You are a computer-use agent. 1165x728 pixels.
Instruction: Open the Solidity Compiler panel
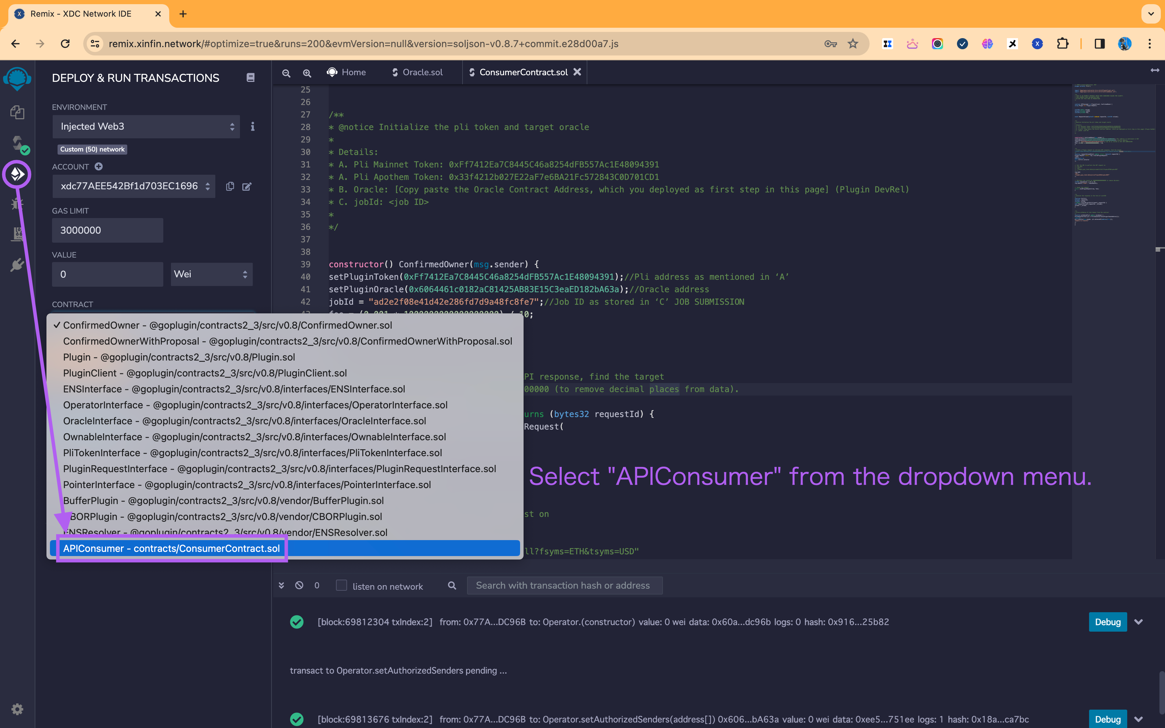17,143
